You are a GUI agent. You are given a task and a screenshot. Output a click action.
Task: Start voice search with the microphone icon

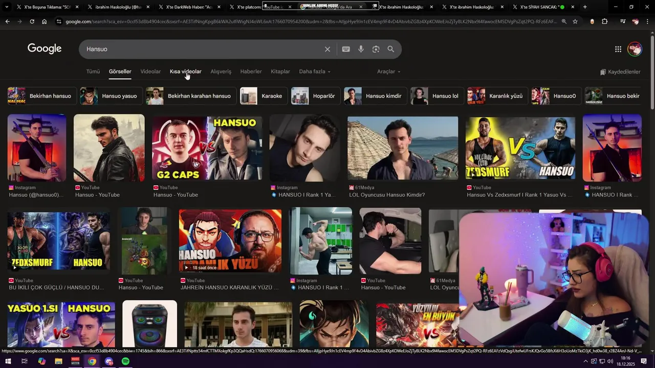point(361,49)
